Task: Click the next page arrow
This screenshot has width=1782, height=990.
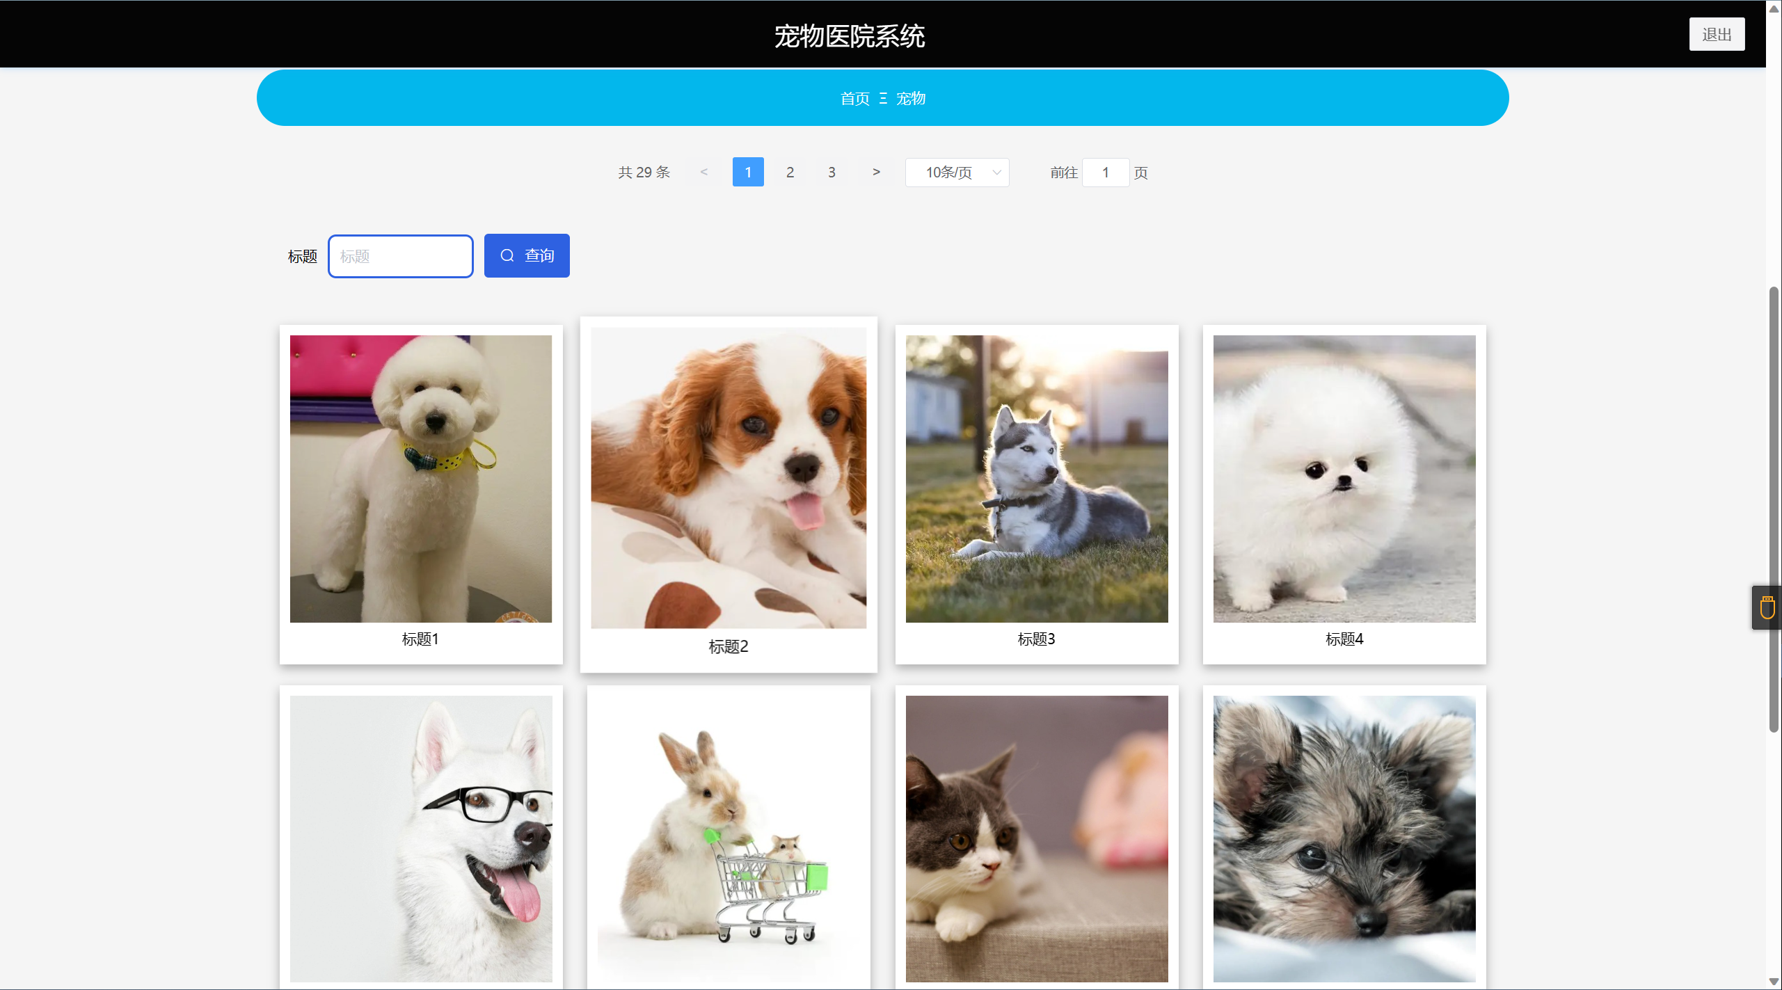Action: (876, 172)
